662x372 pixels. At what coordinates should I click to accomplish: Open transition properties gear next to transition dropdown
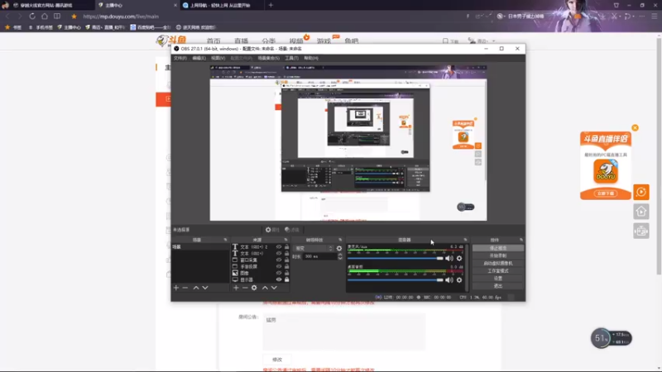[339, 249]
